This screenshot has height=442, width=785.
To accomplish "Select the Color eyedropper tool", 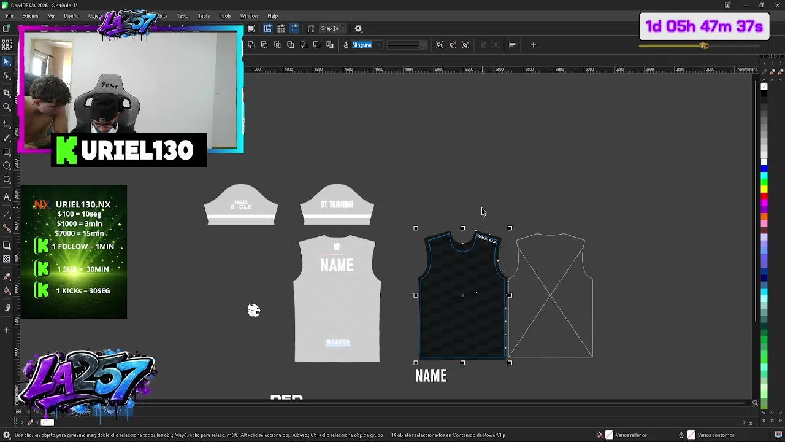I will (x=7, y=276).
